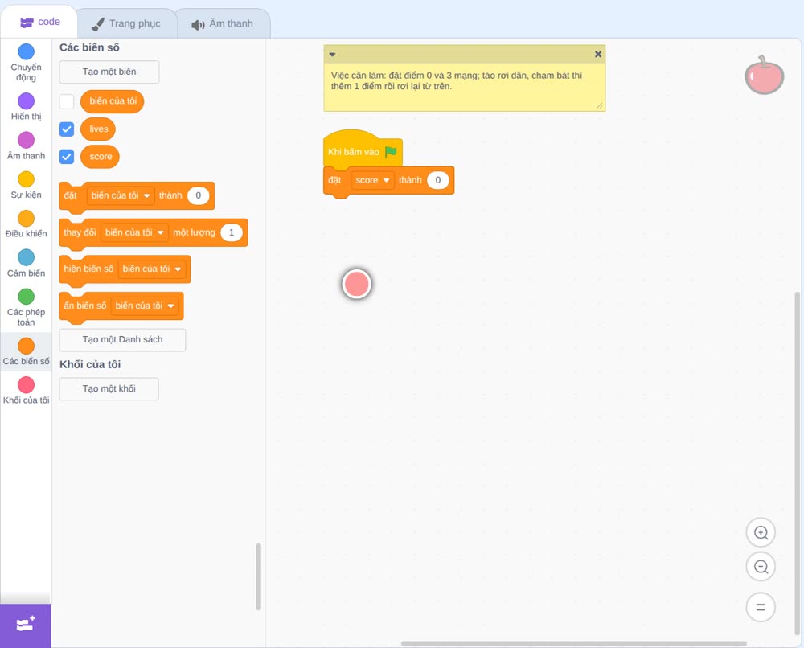The width and height of the screenshot is (804, 648).
Task: Click the horizontal workspace scrollbar
Action: (574, 643)
